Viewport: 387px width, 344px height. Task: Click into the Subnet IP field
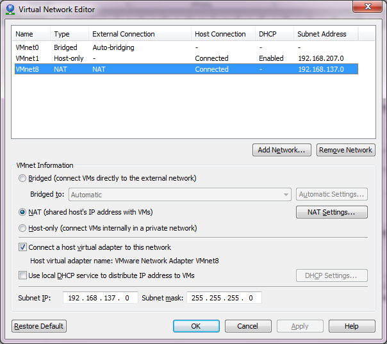(x=100, y=298)
